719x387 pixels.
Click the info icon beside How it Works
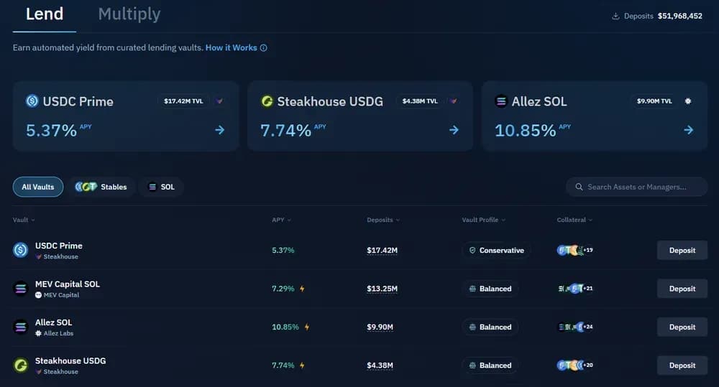pos(264,47)
